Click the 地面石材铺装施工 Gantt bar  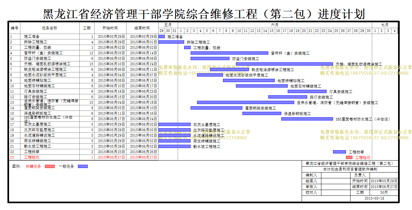[x=262, y=86]
